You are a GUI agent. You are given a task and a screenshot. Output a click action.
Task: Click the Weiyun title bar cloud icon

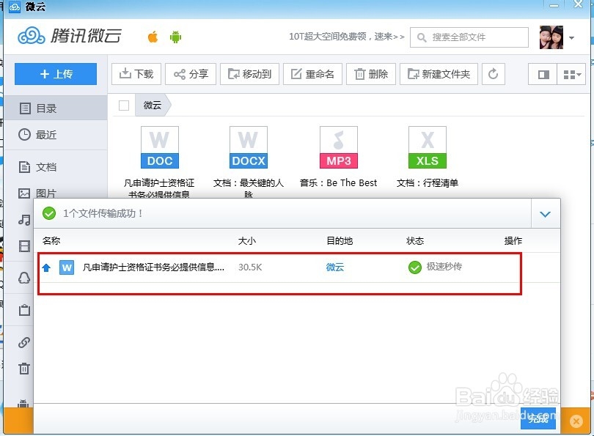pyautogui.click(x=15, y=7)
